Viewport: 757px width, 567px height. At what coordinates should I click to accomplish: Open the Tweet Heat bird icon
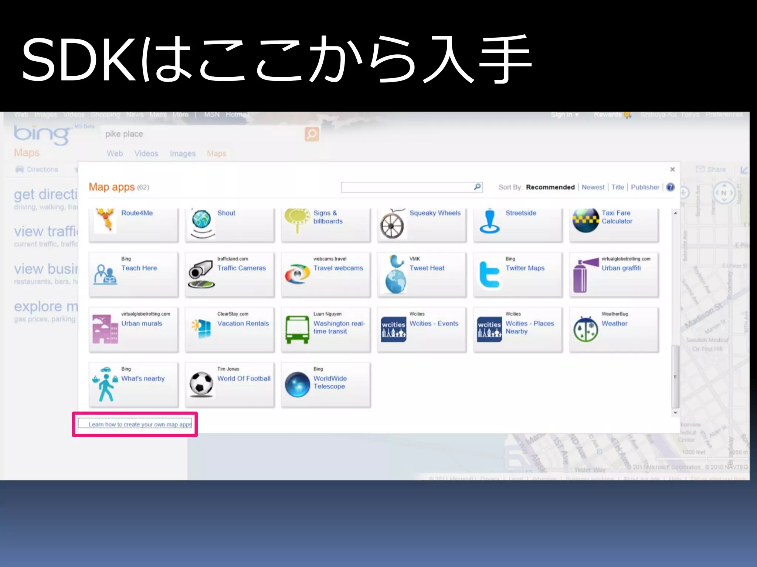[x=396, y=274]
